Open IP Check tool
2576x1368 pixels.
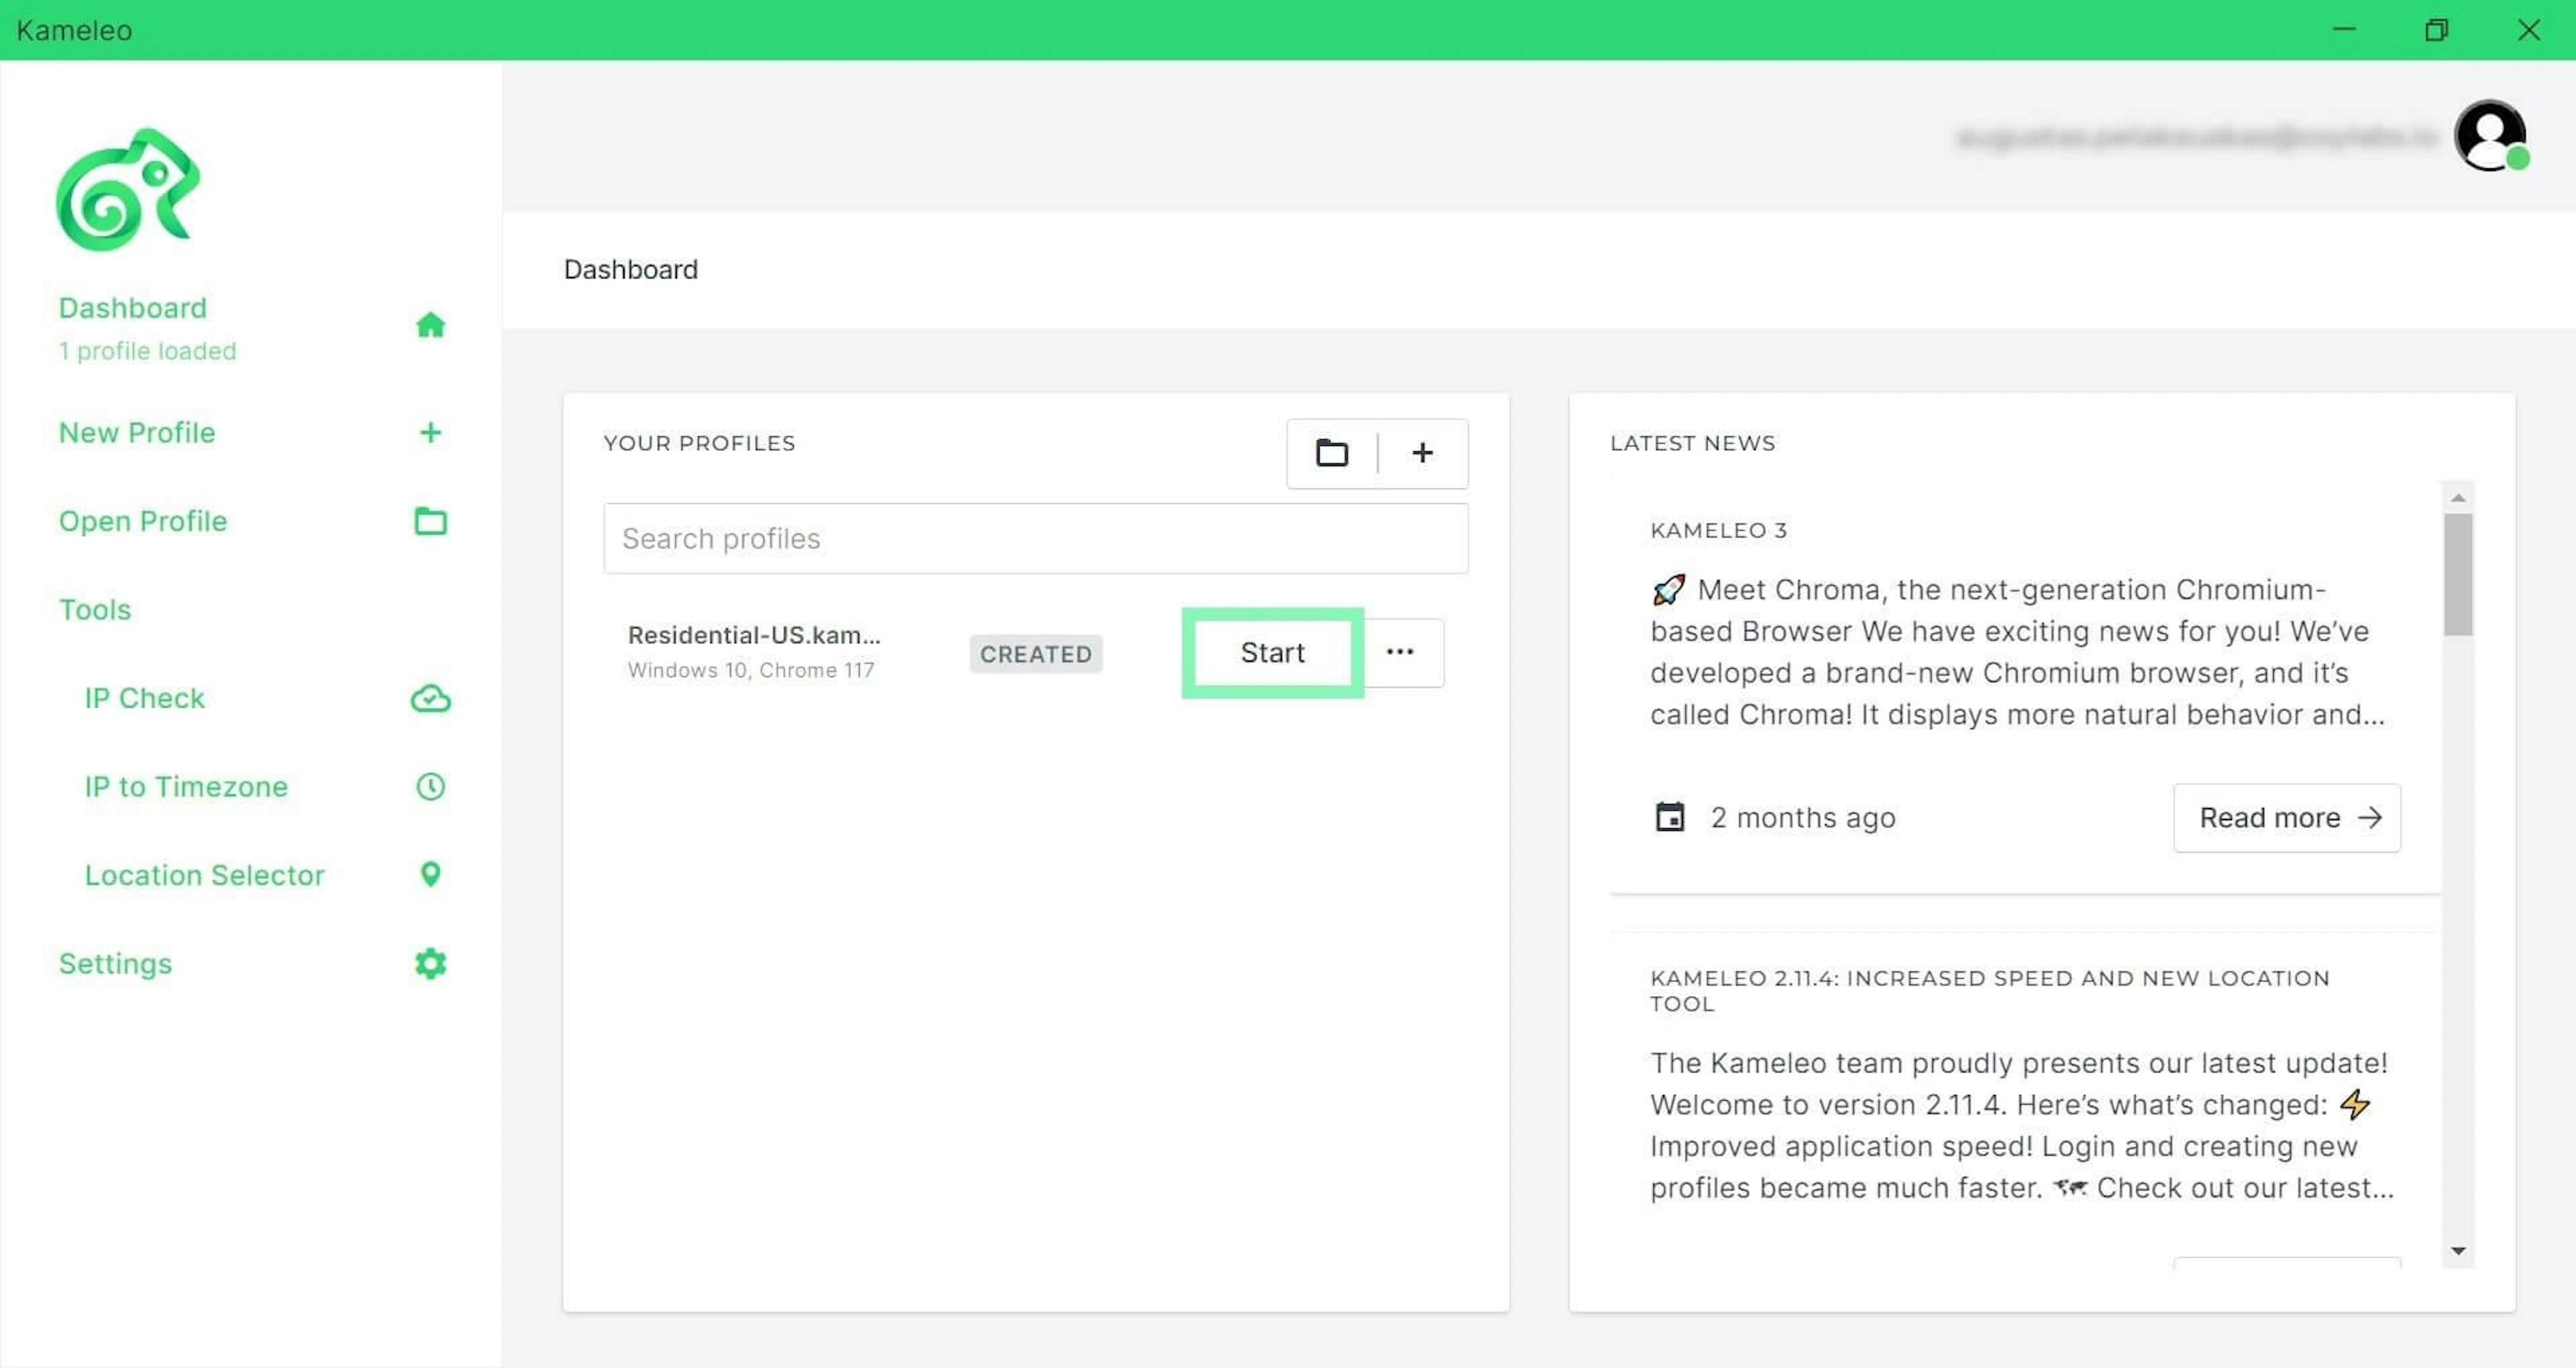(144, 698)
